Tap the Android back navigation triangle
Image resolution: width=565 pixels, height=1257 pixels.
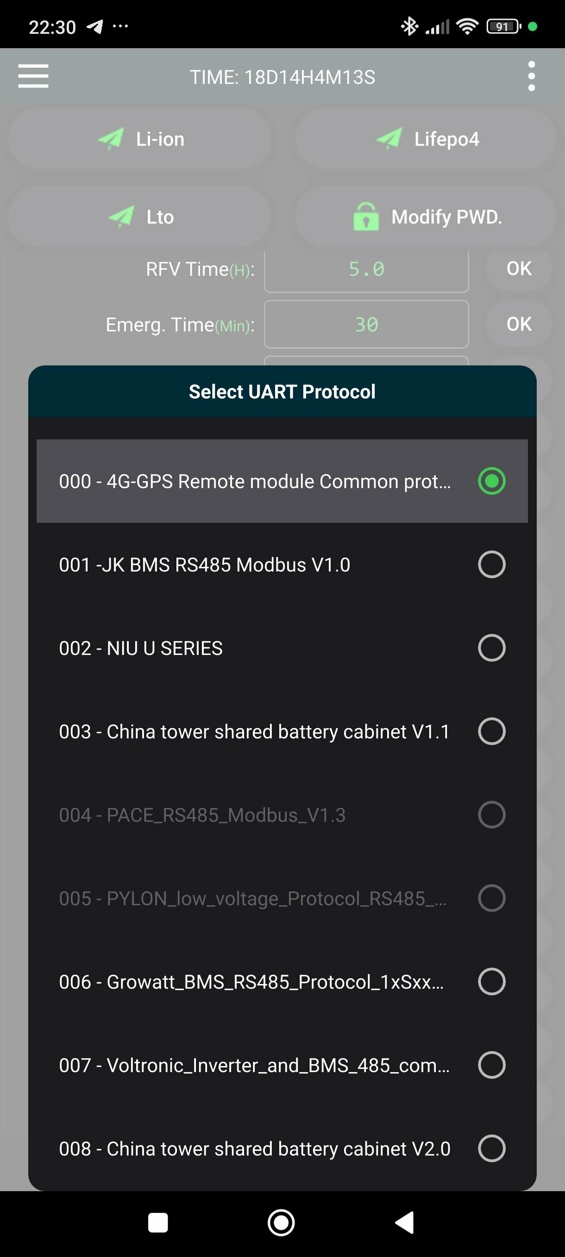tap(405, 1223)
